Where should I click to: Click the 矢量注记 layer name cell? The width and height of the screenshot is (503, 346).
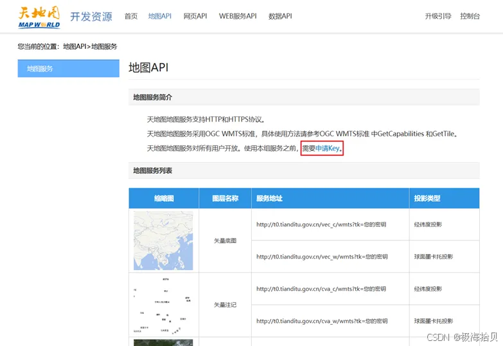coord(225,305)
